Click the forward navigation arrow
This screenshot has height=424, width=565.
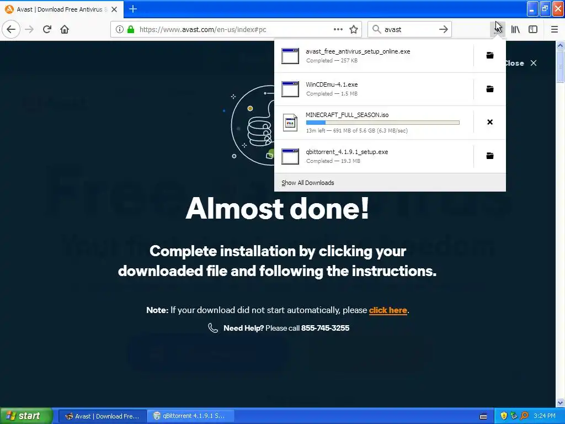pos(29,29)
